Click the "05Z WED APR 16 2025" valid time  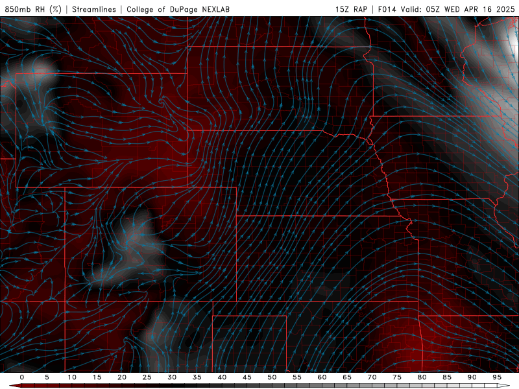[x=470, y=9]
